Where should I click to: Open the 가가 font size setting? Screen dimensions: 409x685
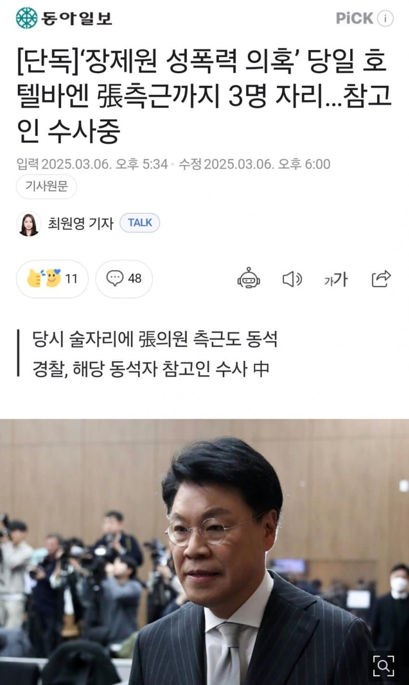coord(336,280)
